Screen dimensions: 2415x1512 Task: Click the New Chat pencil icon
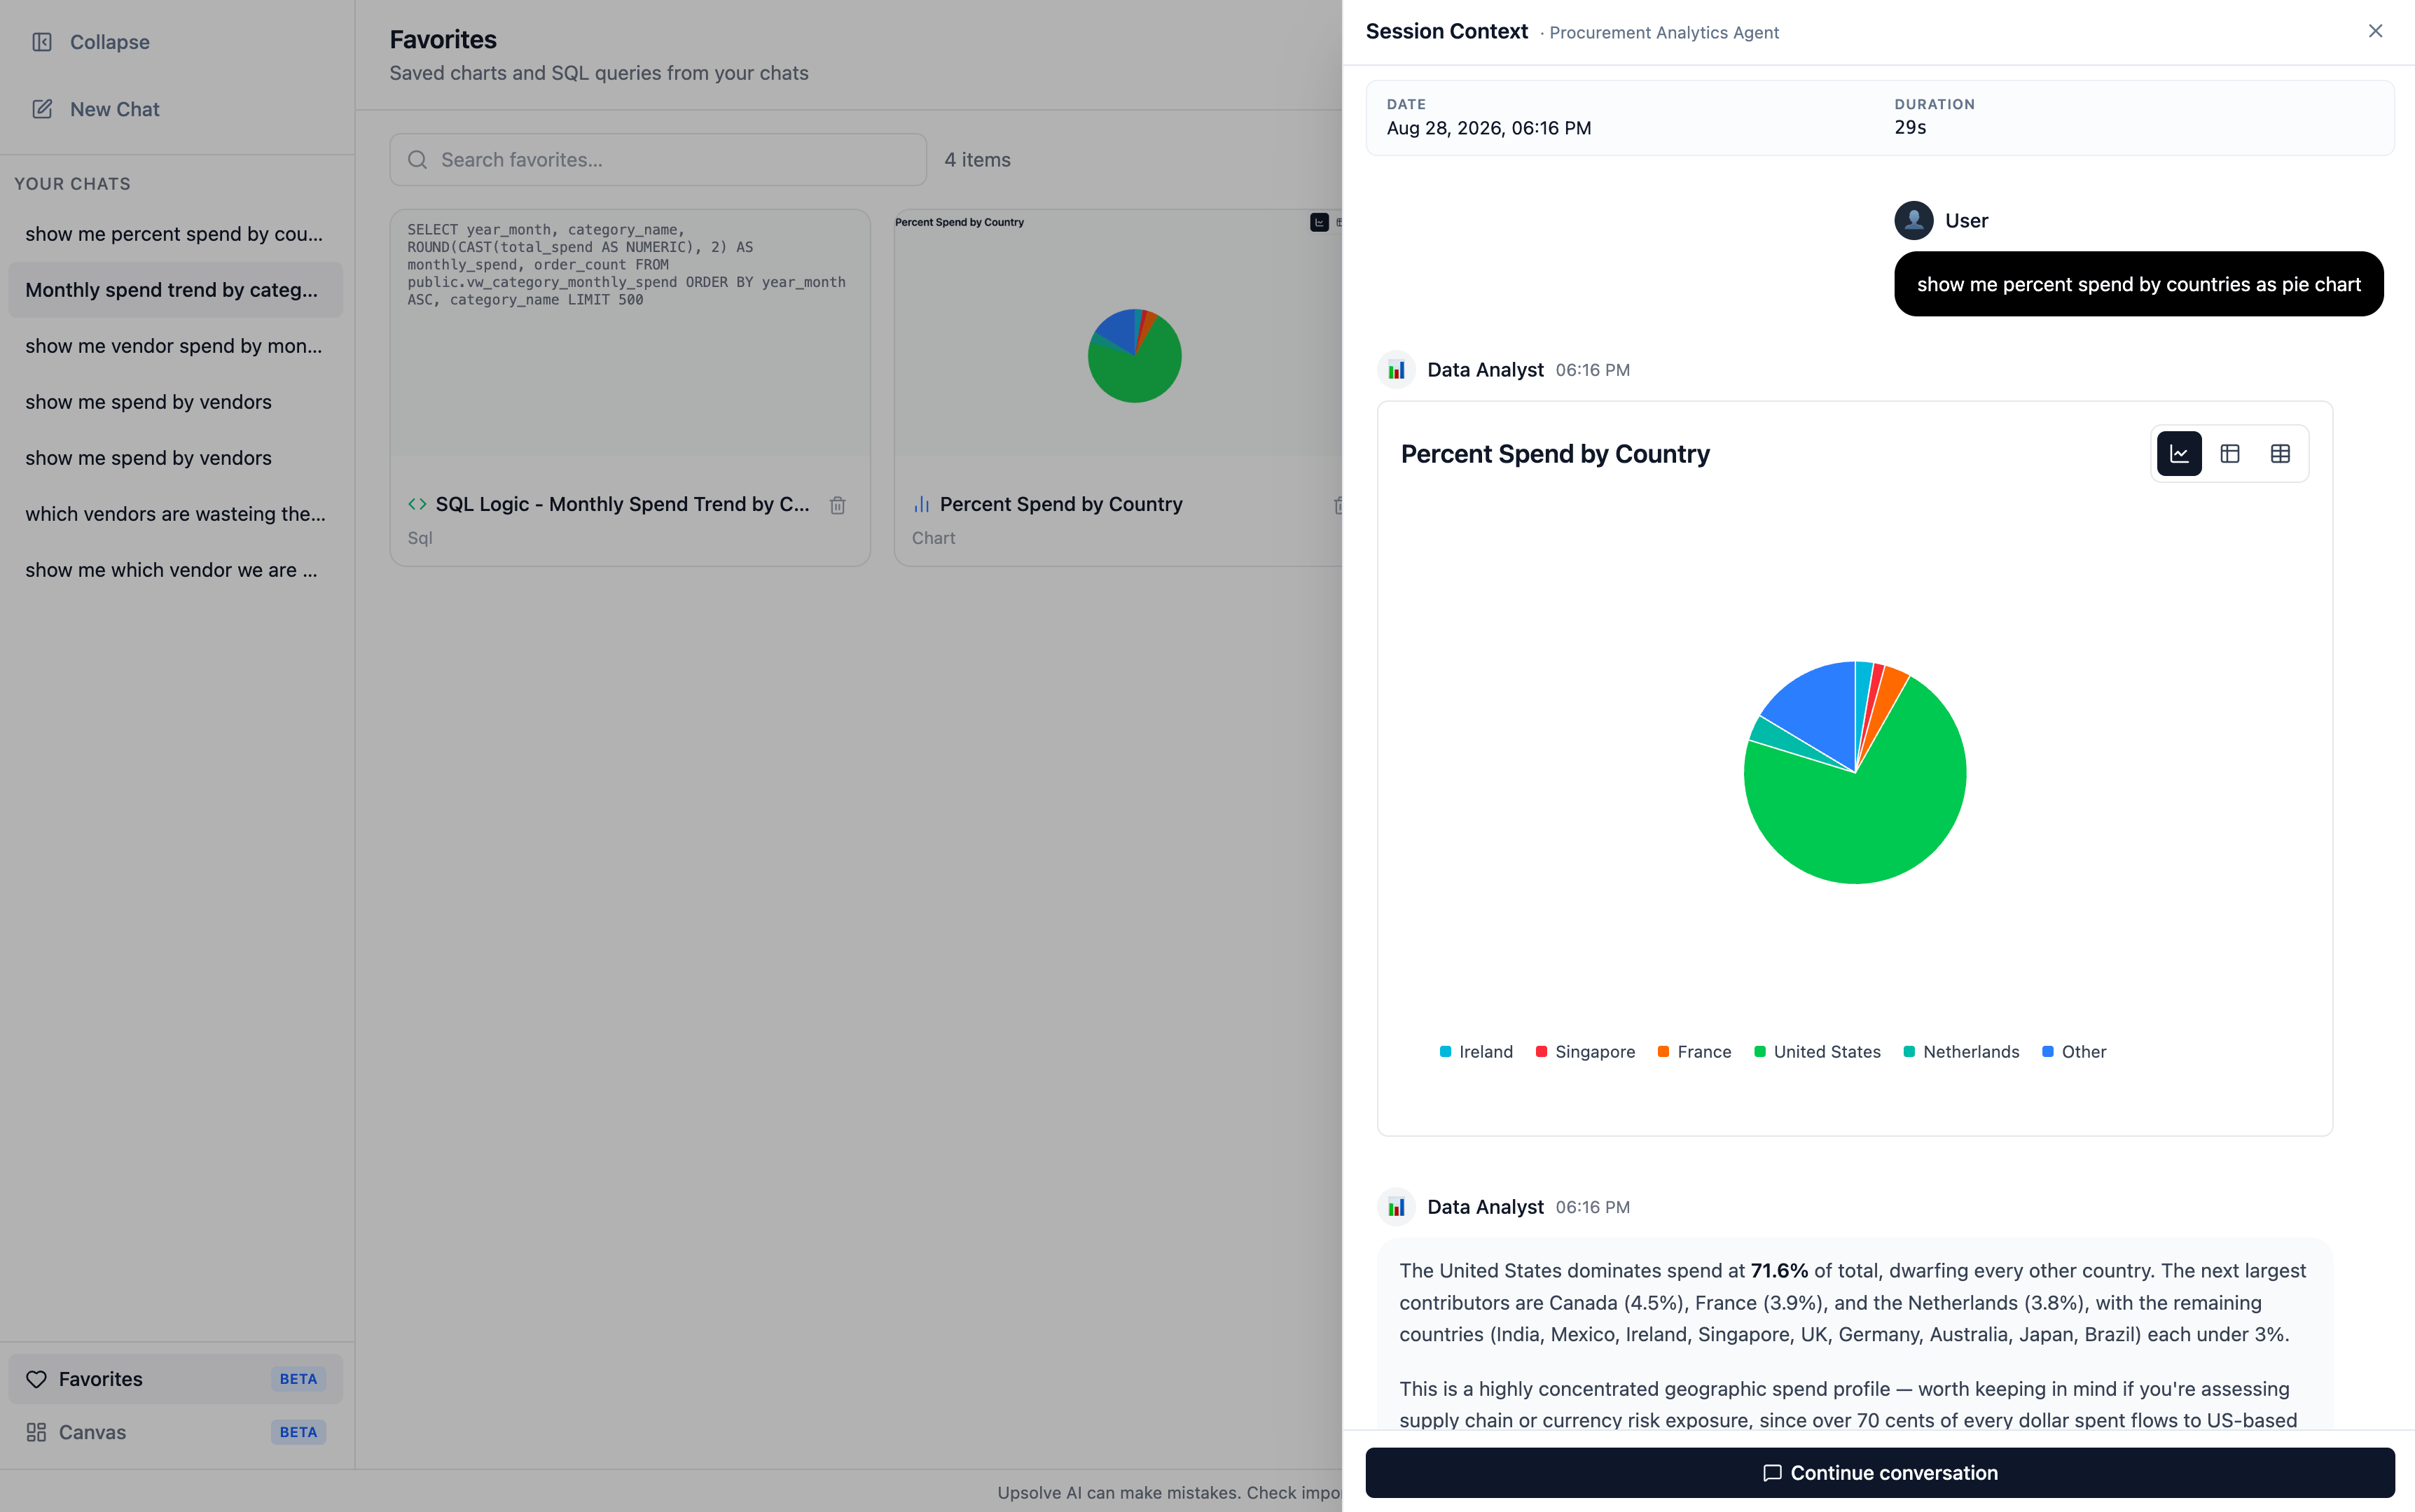(x=42, y=109)
